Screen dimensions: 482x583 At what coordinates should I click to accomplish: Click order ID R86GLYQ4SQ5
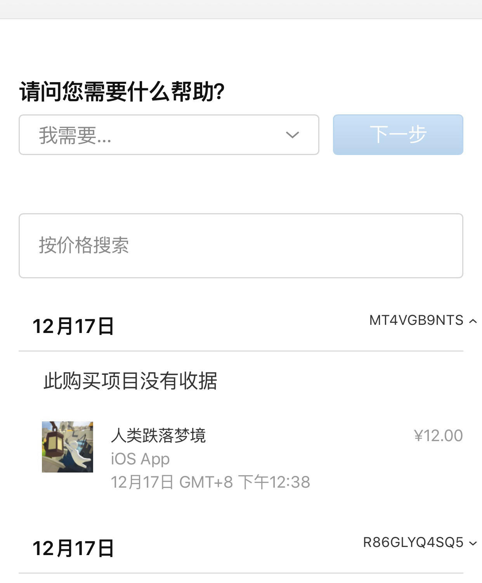pos(413,543)
